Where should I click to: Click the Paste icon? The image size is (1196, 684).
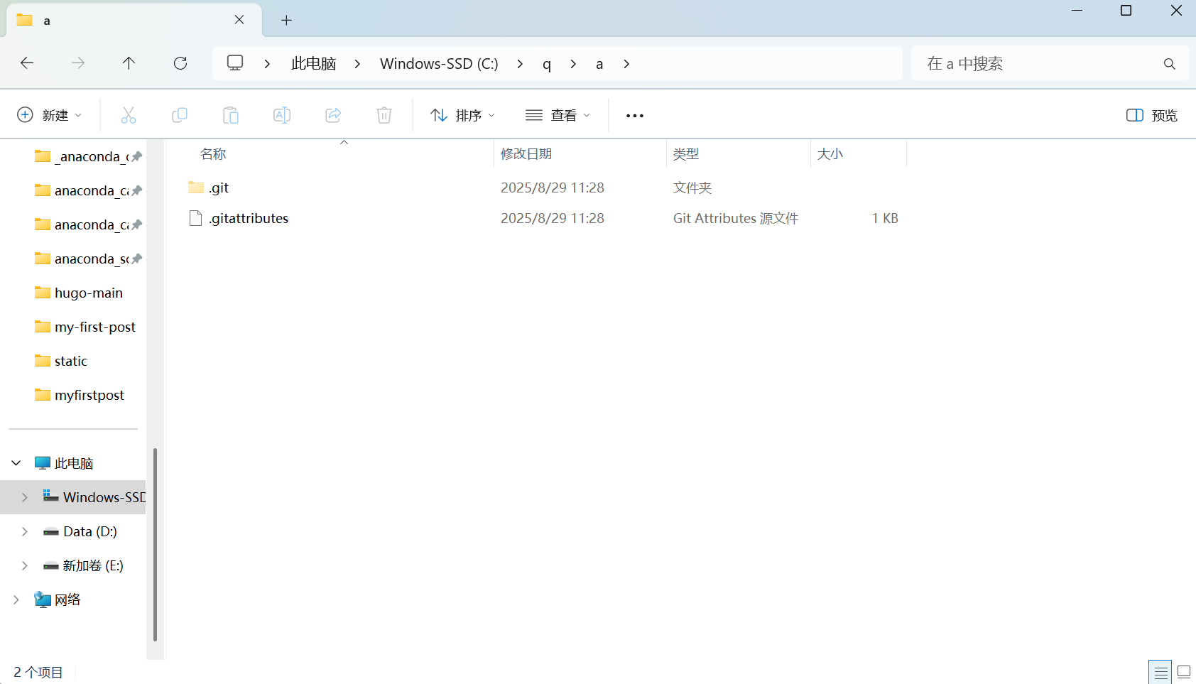pos(231,114)
